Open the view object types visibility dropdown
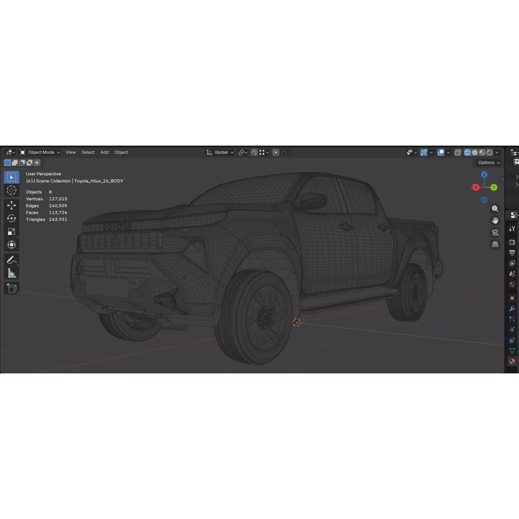 (x=412, y=153)
